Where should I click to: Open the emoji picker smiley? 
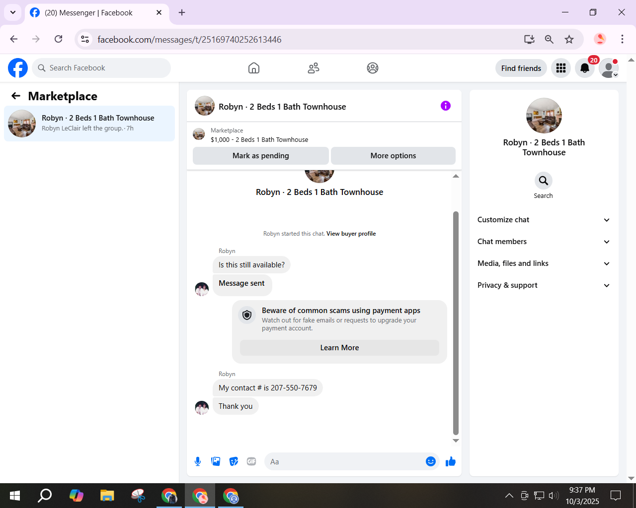click(x=431, y=462)
